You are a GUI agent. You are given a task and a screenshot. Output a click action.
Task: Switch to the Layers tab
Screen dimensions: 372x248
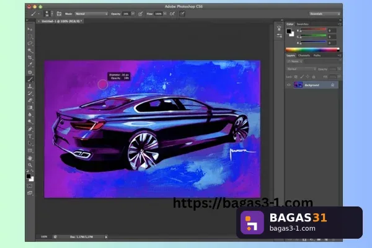click(x=290, y=55)
